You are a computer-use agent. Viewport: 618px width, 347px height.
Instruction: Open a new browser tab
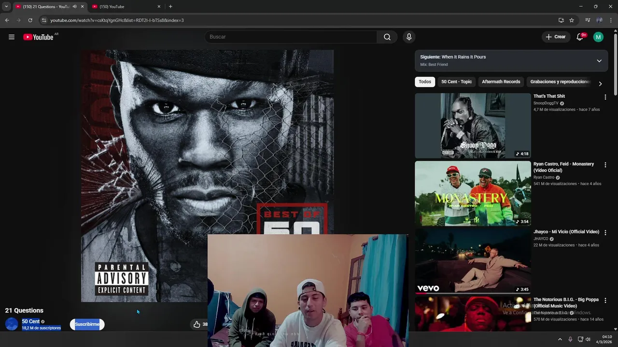(x=170, y=7)
